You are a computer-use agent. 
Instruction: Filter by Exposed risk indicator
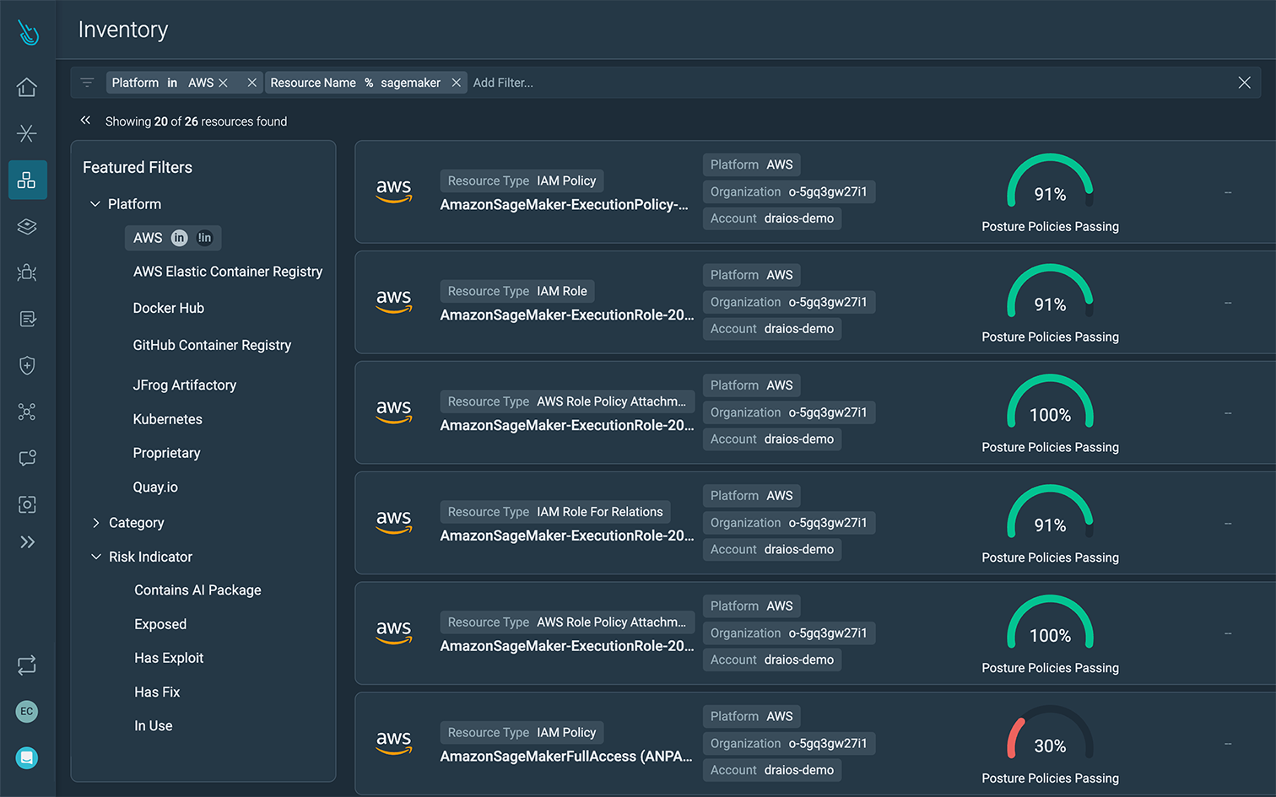click(160, 624)
